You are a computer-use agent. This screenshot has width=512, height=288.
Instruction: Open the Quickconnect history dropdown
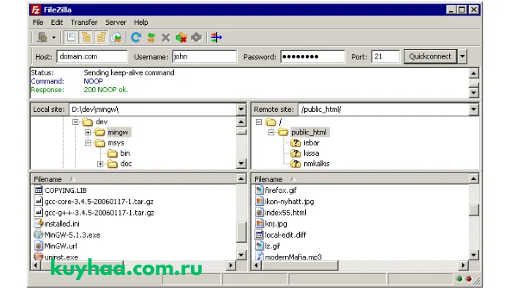coord(462,56)
